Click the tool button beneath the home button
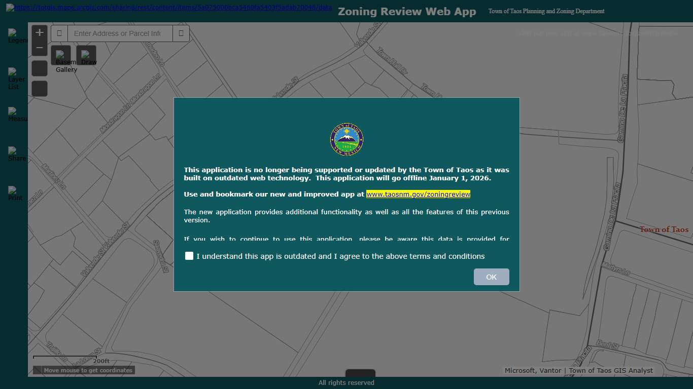Screen dimensions: 693x389 point(39,88)
